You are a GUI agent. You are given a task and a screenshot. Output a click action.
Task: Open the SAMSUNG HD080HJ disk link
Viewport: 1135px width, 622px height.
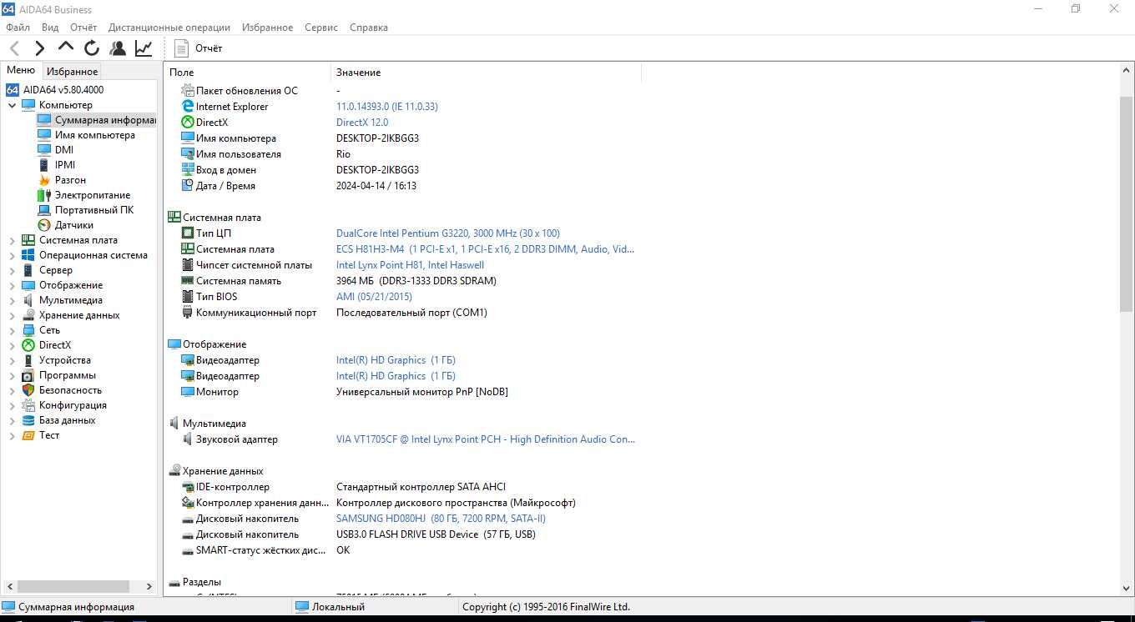[441, 519]
